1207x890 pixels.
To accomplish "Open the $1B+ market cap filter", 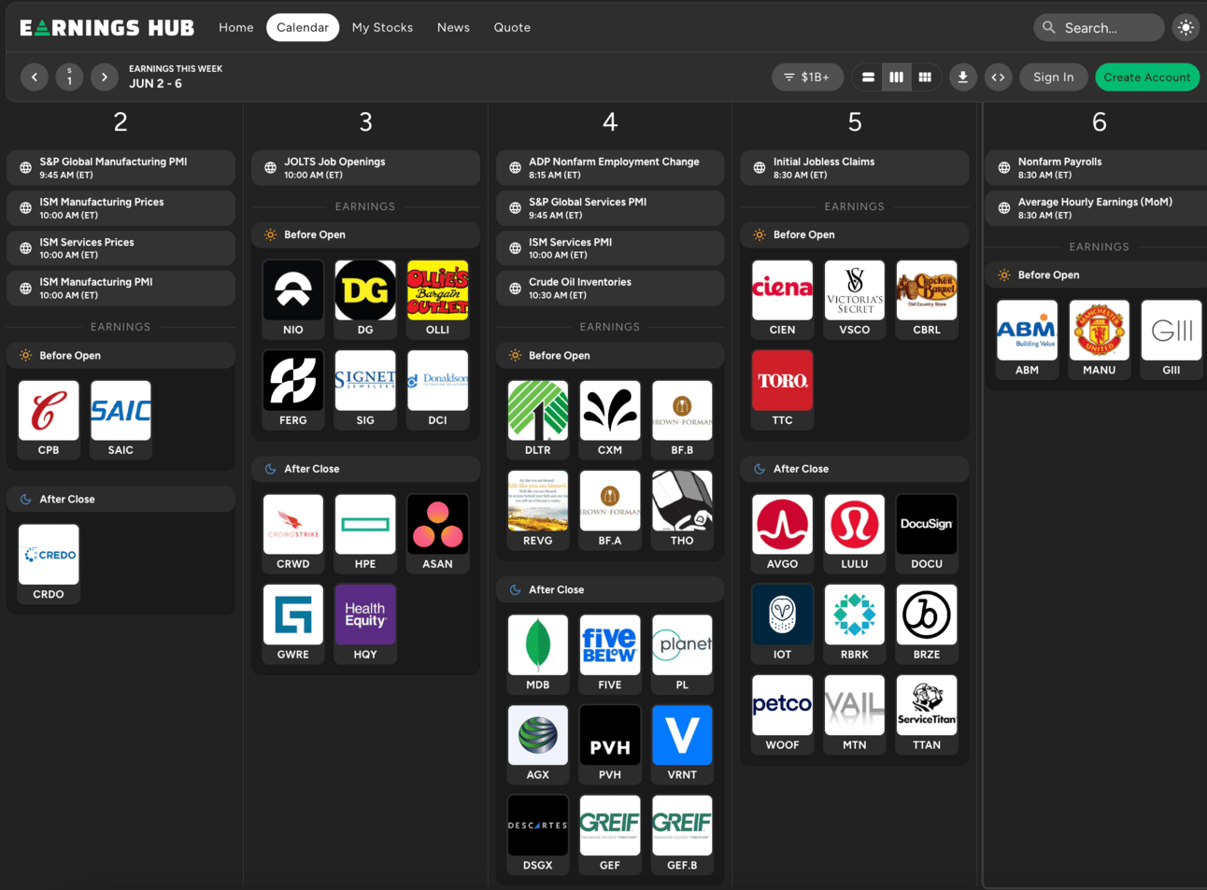I will click(807, 77).
